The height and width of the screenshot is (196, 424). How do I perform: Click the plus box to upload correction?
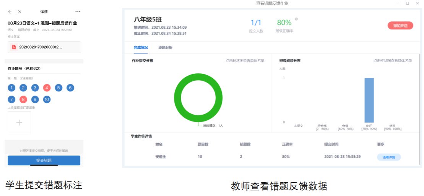point(19,123)
